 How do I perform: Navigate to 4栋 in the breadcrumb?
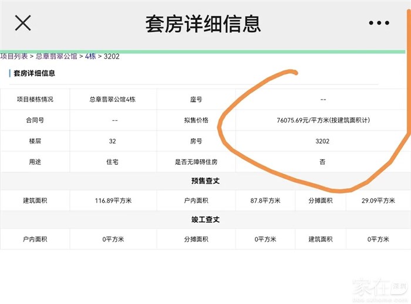tap(90, 56)
